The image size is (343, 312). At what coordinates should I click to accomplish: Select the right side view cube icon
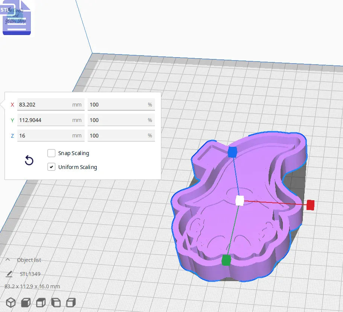[x=71, y=302]
